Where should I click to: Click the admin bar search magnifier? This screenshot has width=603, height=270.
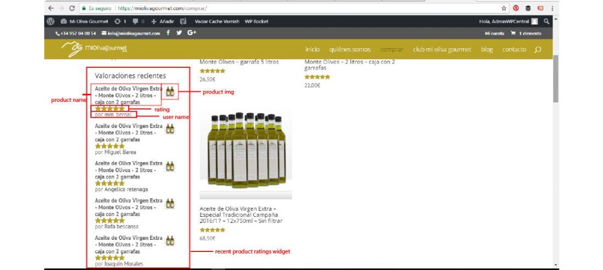point(547,21)
